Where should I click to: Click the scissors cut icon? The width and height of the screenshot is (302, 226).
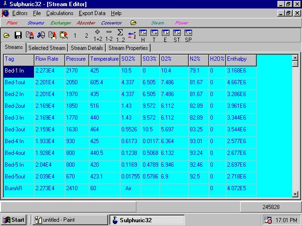[41, 35]
